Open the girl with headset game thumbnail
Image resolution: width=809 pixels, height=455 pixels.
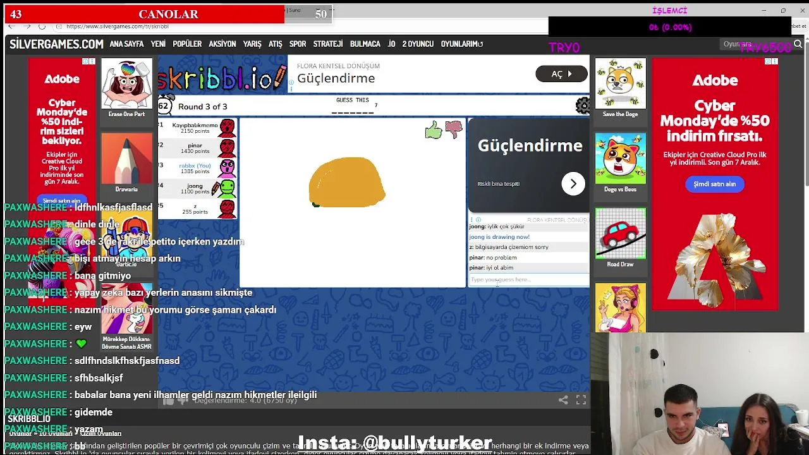point(620,308)
